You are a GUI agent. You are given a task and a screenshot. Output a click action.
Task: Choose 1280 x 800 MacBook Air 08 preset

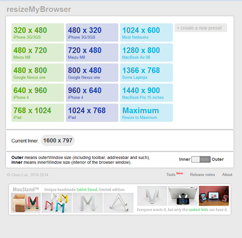[x=146, y=52]
